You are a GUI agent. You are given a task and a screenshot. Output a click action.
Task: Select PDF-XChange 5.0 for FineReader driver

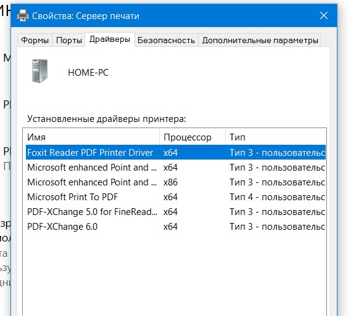click(x=176, y=212)
